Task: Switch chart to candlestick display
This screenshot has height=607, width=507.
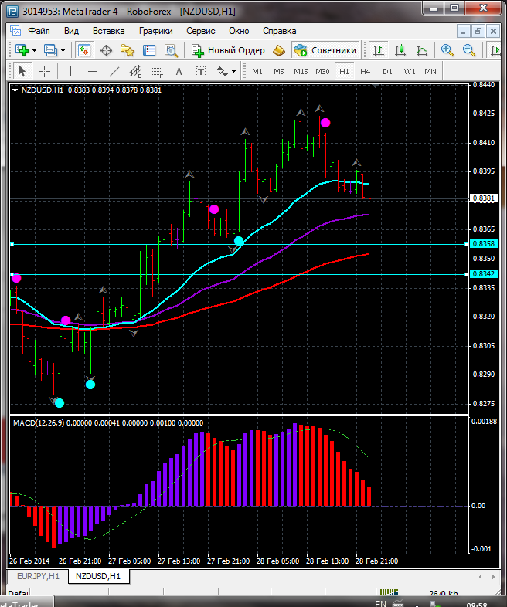Action: point(400,50)
